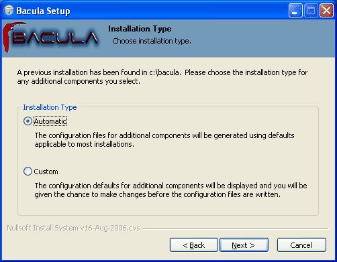Cancel the Bacula setup
The image size is (337, 262).
pos(301,245)
